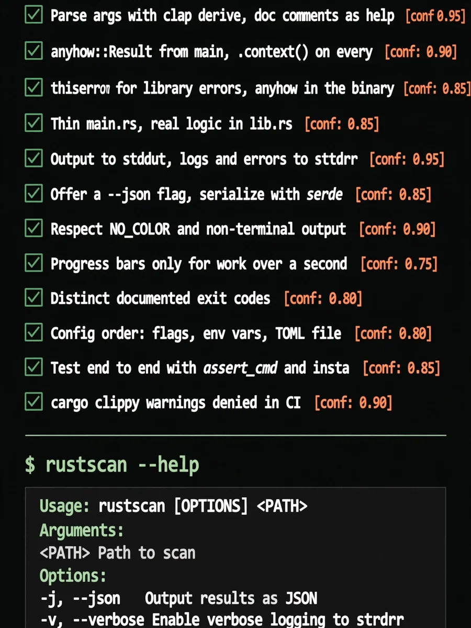This screenshot has height=628, width=471.
Task: Click text 'Respect NO_COLOR and non-terminal output'
Action: (198, 229)
